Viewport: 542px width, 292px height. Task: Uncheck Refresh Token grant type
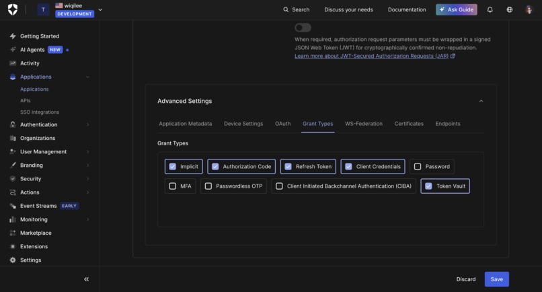click(x=288, y=166)
